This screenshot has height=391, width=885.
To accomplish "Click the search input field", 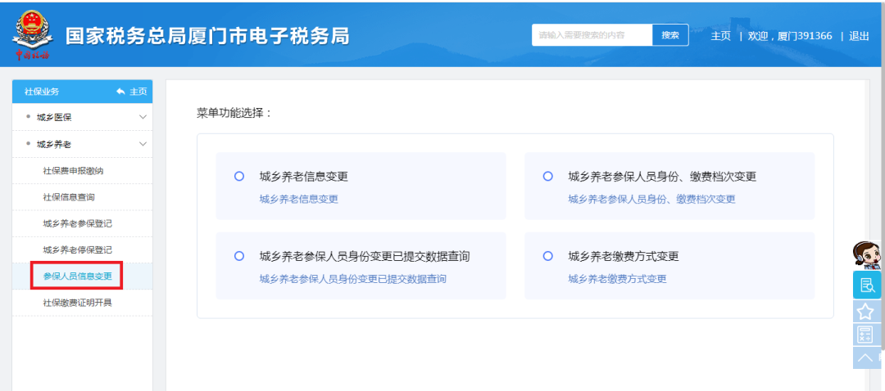I will (x=592, y=35).
